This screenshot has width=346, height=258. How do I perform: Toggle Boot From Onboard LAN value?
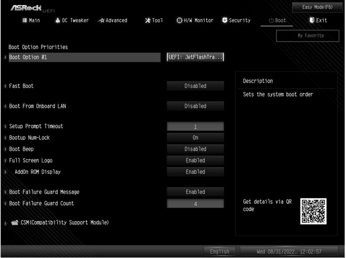point(195,106)
